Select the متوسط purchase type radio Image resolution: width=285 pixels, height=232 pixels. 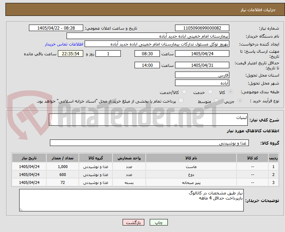216,101
